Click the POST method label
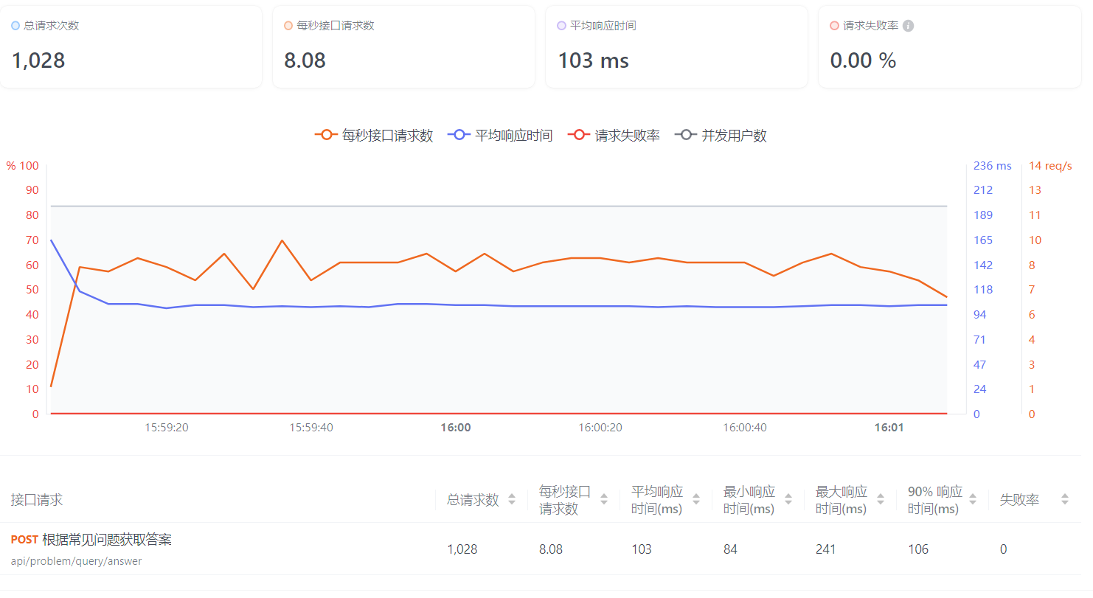The image size is (1093, 598). pos(25,540)
